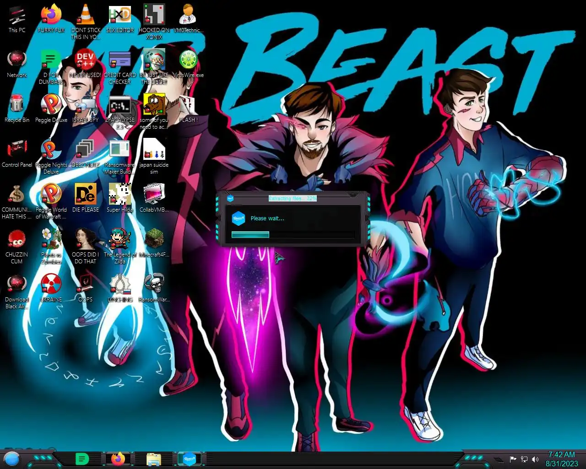Open the VM0Technic desktop icon
This screenshot has width=586, height=469.
pyautogui.click(x=188, y=18)
